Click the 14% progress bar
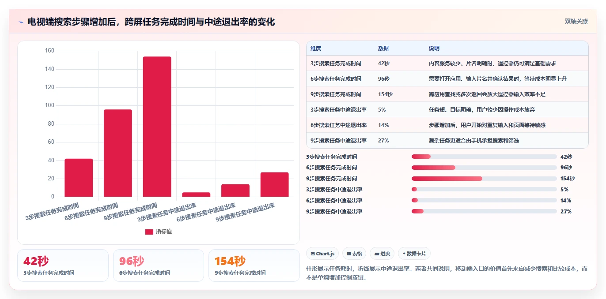 coord(484,201)
